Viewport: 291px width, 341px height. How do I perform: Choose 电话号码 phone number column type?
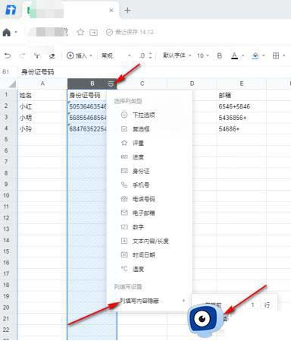point(149,199)
